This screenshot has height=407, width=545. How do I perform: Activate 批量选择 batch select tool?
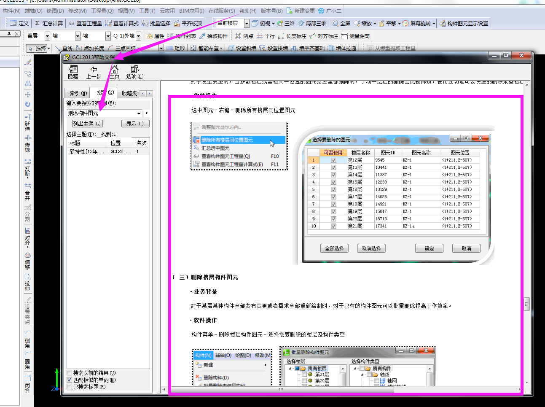[156, 23]
